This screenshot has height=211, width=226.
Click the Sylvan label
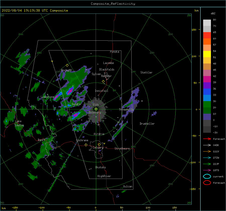(96, 74)
